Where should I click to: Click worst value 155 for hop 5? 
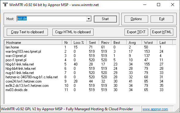[147, 64]
